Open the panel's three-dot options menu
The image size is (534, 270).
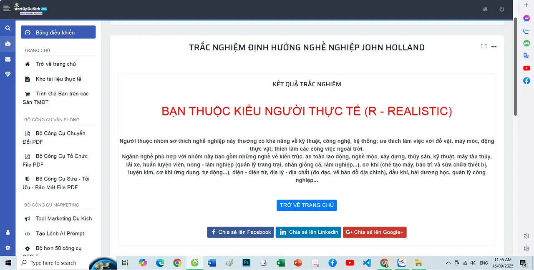[494, 47]
